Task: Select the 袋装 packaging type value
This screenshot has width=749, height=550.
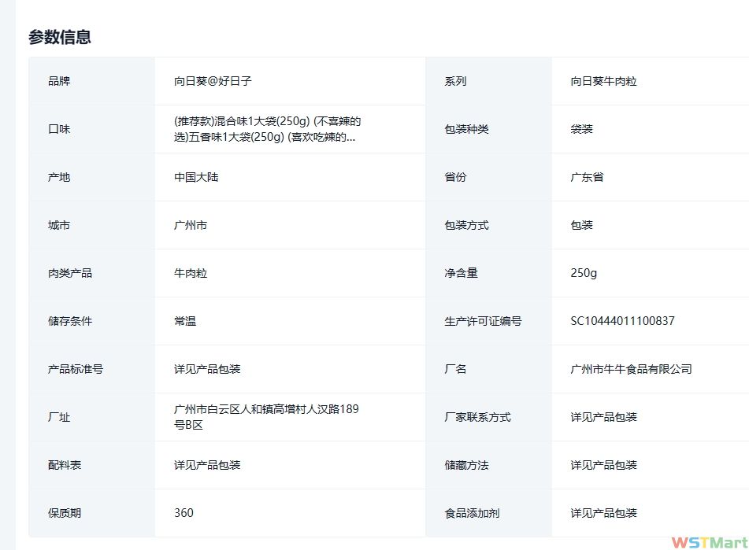Action: pos(582,129)
